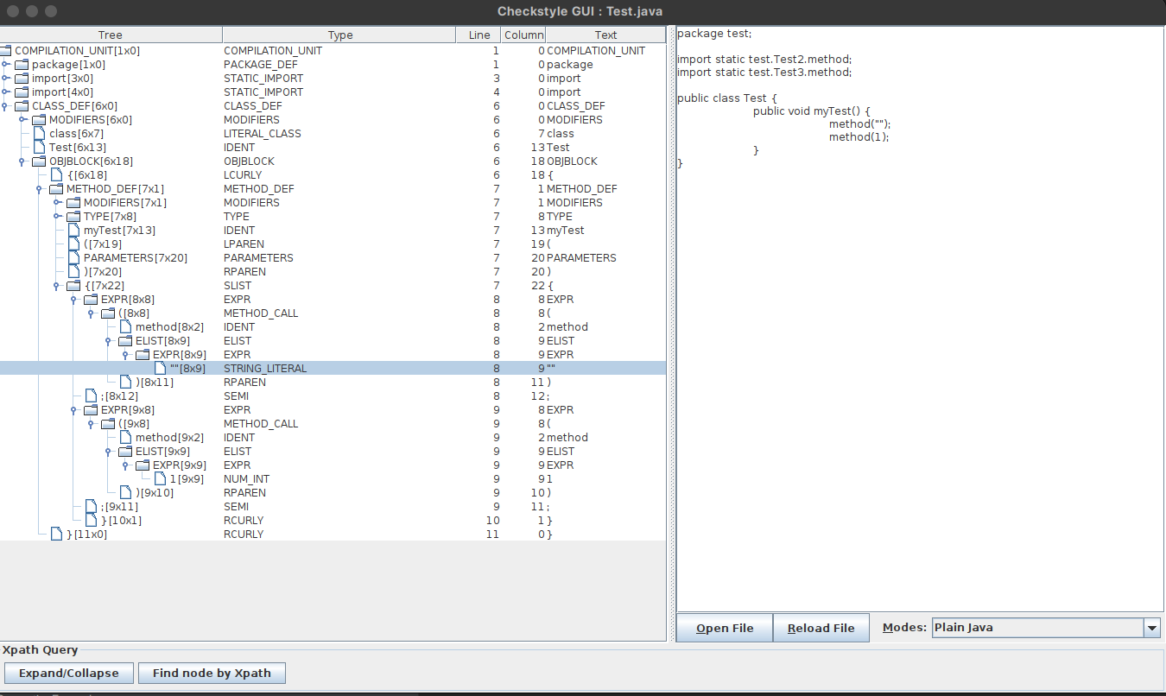
Task: Click the STRING_LITERAL leaf icon on line 8
Action: [160, 368]
